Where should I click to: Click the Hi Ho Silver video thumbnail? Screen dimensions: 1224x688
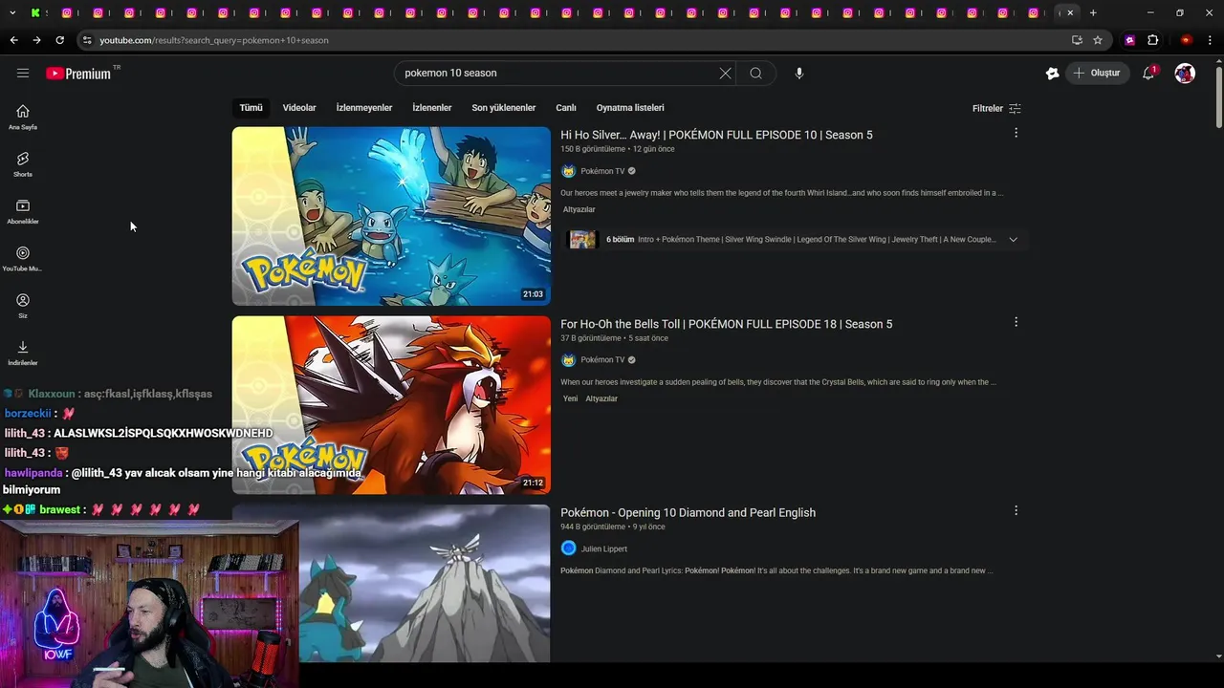click(391, 216)
